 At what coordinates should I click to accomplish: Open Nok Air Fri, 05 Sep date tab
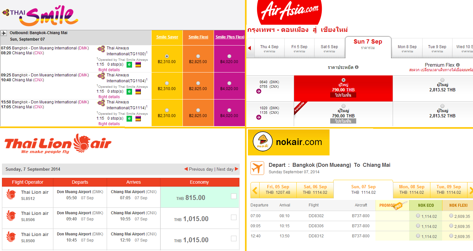click(x=278, y=190)
